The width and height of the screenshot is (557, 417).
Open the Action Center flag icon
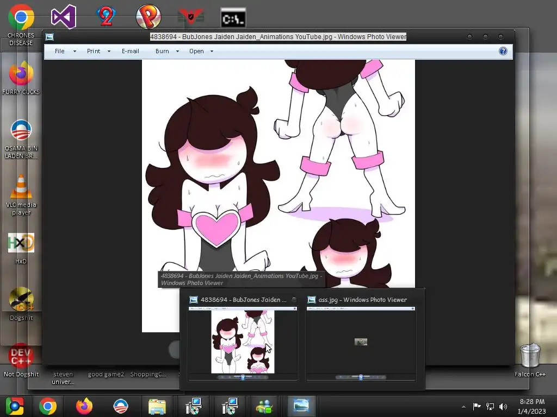[476, 406]
